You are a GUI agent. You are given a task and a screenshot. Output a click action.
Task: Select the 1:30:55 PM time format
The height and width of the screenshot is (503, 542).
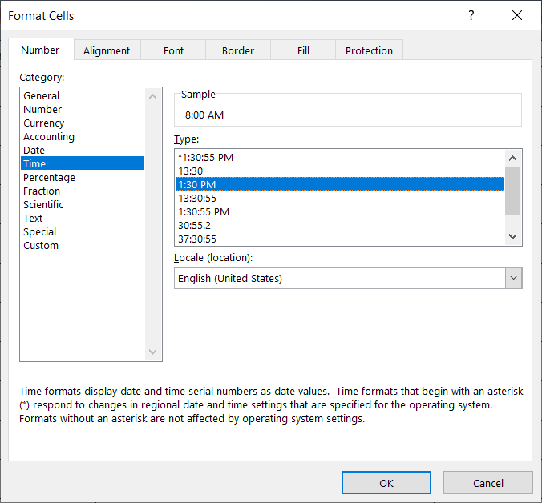click(204, 212)
